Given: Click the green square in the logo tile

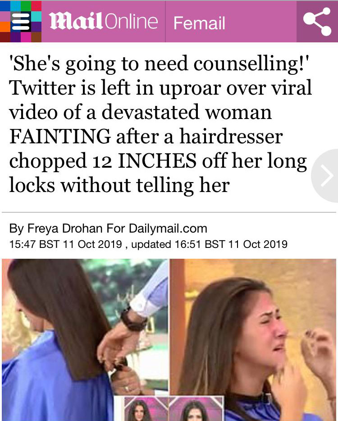Looking at the screenshot, I should tap(26, 6).
